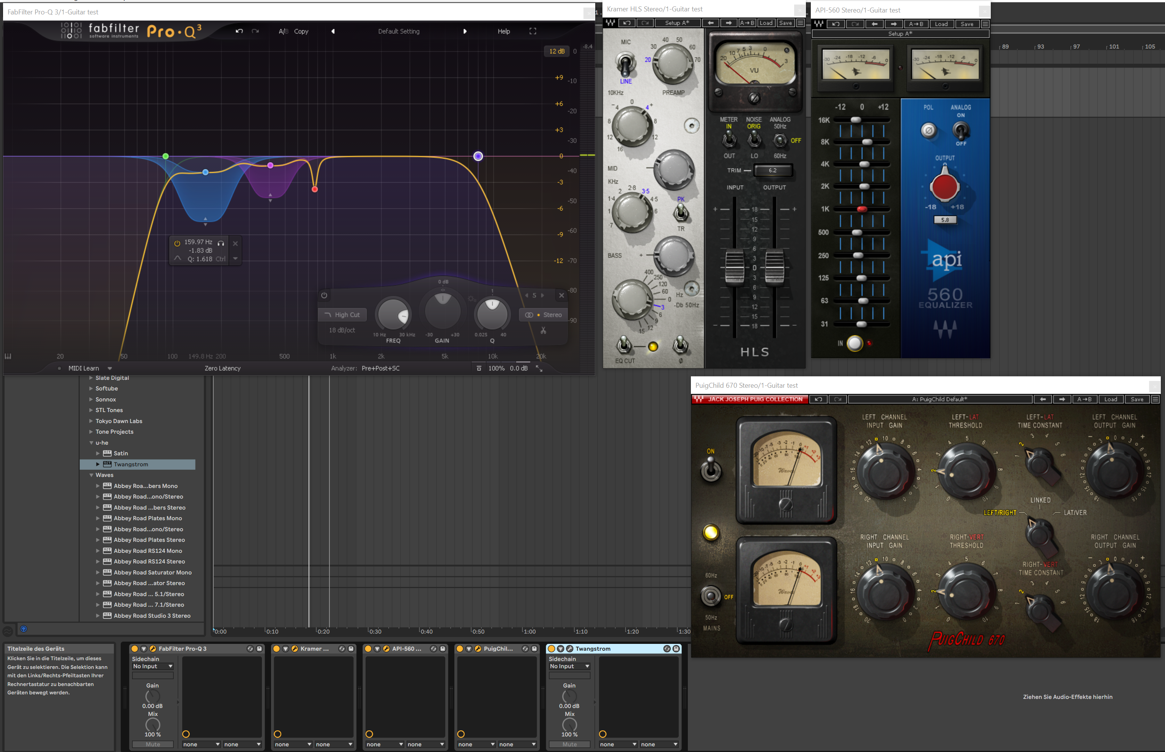Image resolution: width=1165 pixels, height=752 pixels.
Task: Click Save in the PuigChild toolbar
Action: pos(1137,400)
